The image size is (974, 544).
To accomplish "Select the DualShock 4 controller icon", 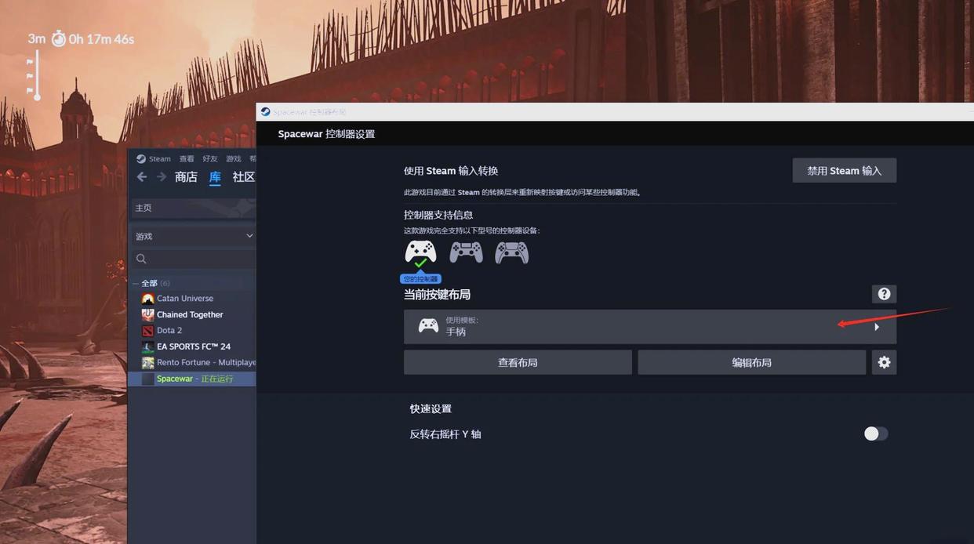I will click(466, 252).
